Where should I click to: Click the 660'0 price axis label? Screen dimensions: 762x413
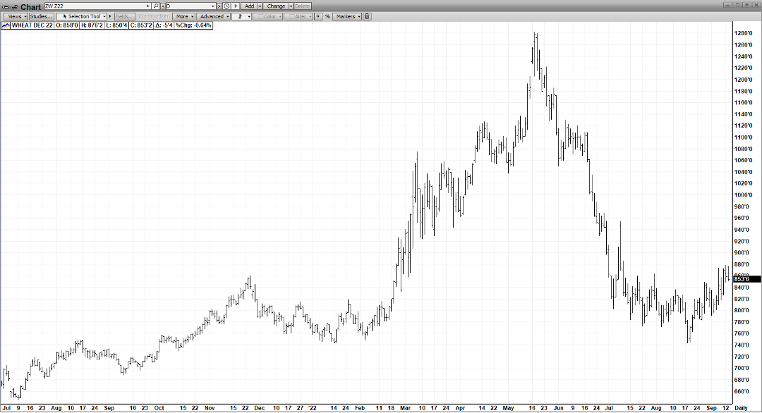pyautogui.click(x=742, y=392)
